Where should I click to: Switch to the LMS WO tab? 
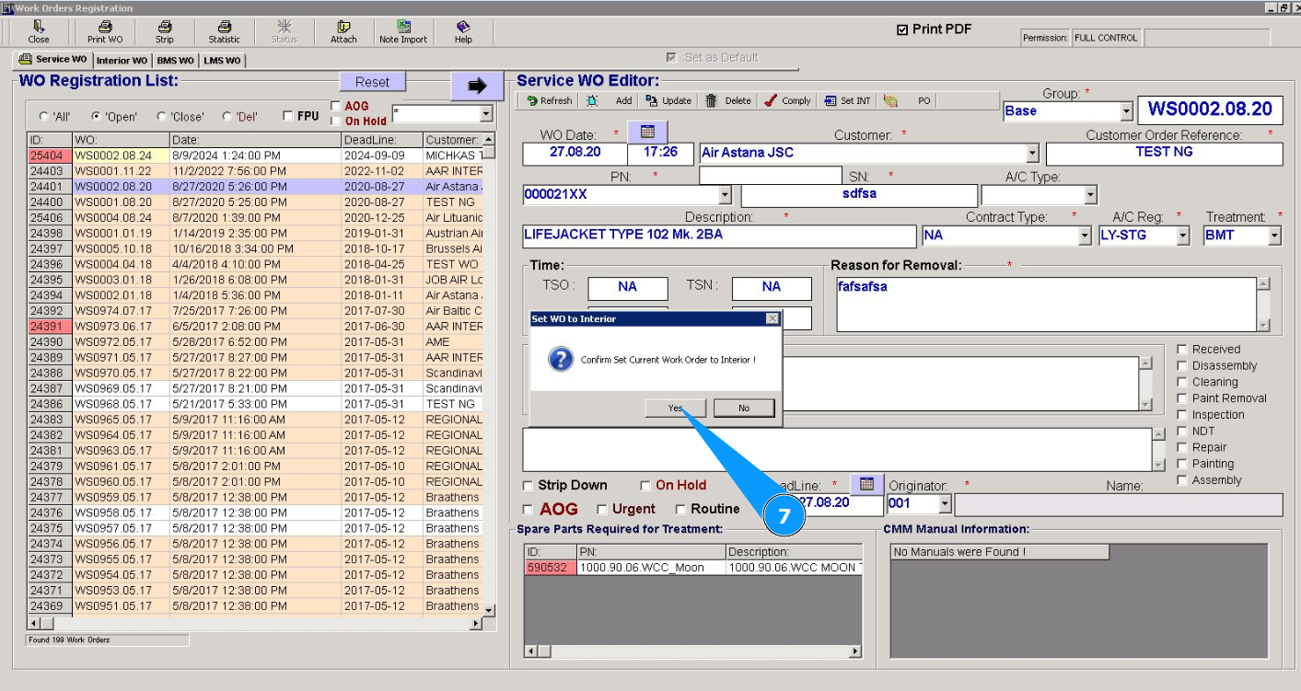[222, 61]
